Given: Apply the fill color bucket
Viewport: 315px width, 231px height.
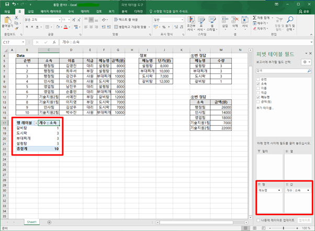Looking at the screenshot, I should (58, 27).
